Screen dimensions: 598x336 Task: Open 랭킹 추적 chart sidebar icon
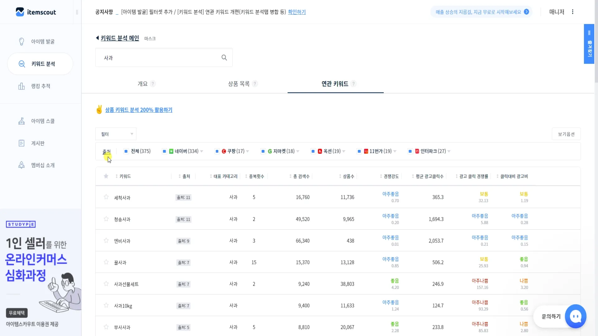pos(21,86)
